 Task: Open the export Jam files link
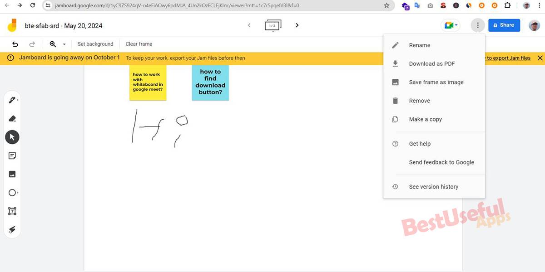coord(507,58)
